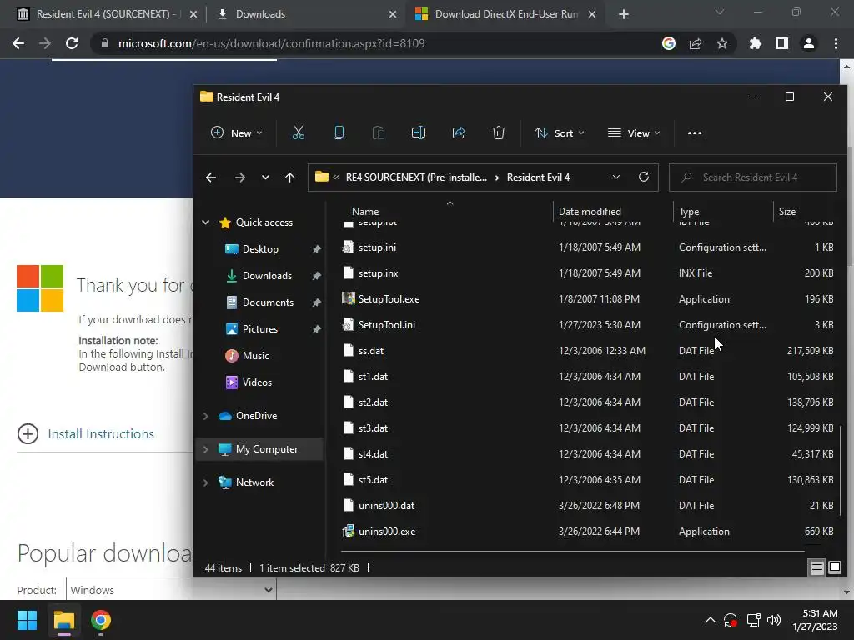Open the See more three-dots menu in Explorer

click(695, 132)
